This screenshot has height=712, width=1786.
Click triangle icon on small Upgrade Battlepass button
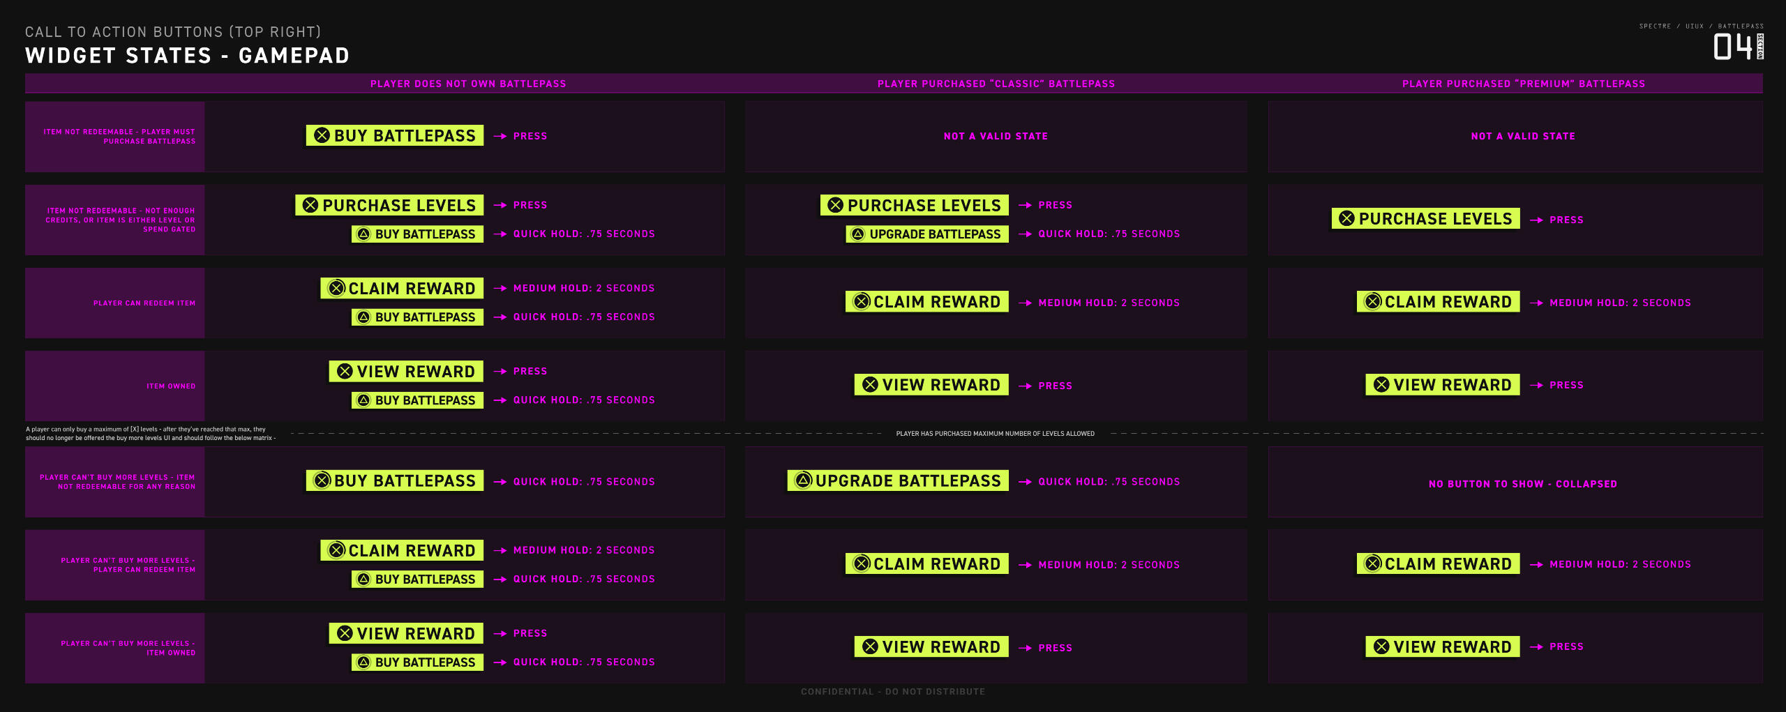pos(858,234)
